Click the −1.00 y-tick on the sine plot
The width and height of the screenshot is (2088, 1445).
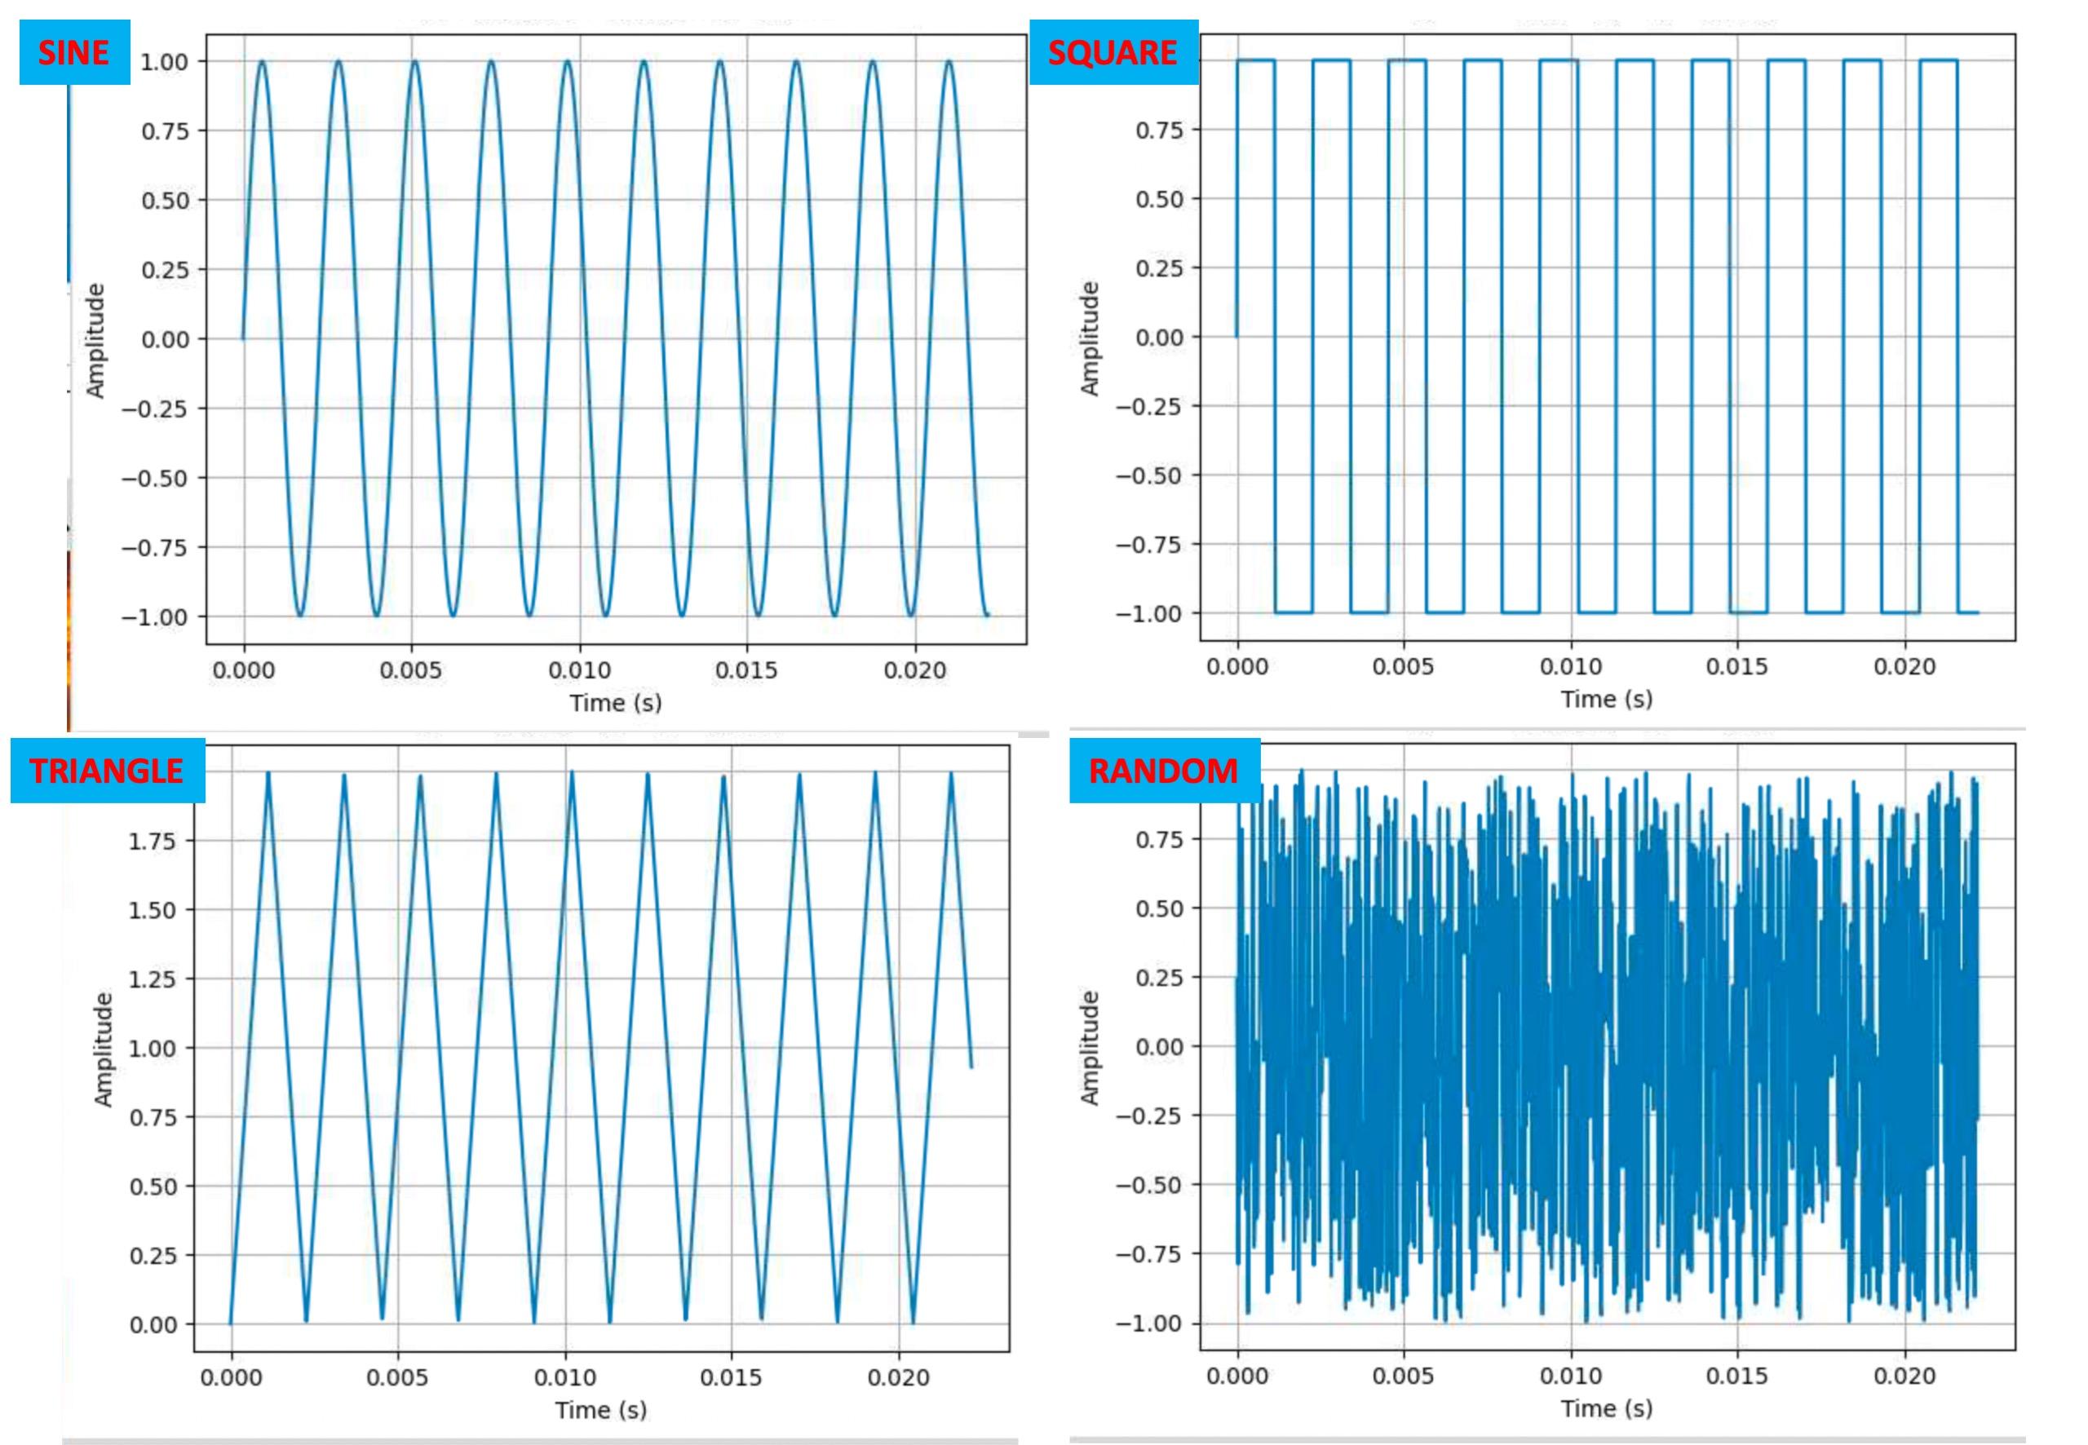coord(155,617)
